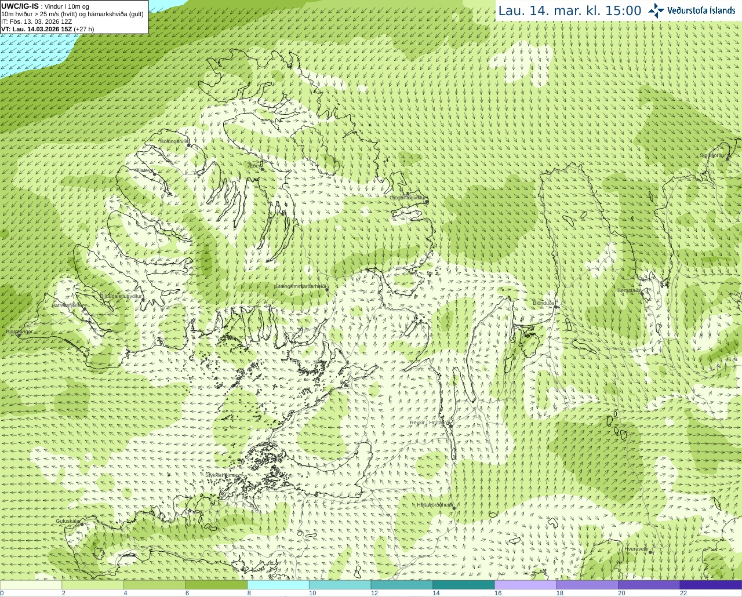Click the Bjargtangar station label
Viewport: 742px width, 597px height.
(x=19, y=332)
